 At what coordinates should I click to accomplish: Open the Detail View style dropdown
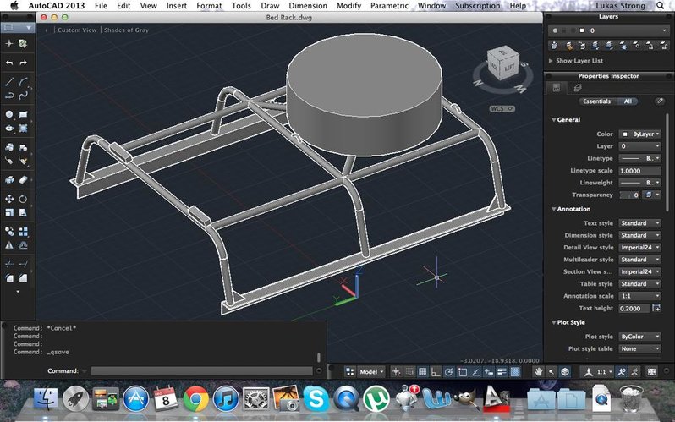coord(639,247)
